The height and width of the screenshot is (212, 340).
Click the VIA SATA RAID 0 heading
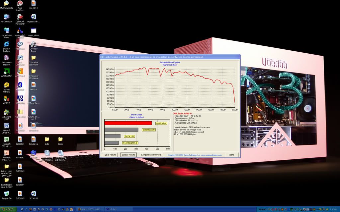[182, 114]
